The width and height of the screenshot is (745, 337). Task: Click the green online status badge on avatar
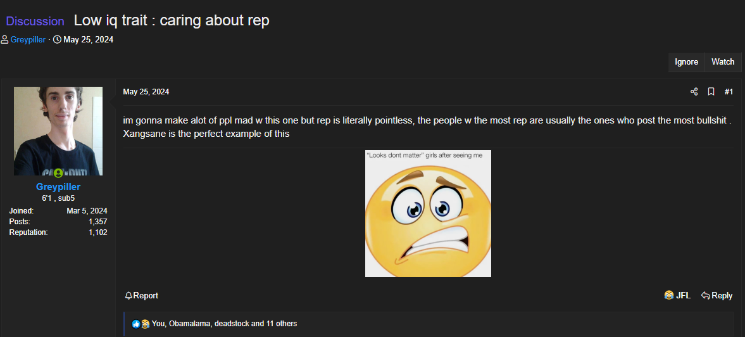pyautogui.click(x=58, y=173)
